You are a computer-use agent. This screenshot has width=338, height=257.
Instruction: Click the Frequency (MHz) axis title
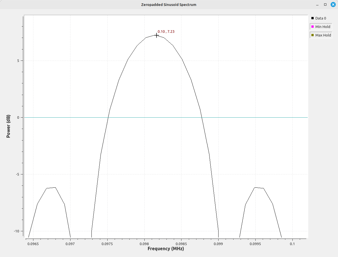[x=166, y=249]
